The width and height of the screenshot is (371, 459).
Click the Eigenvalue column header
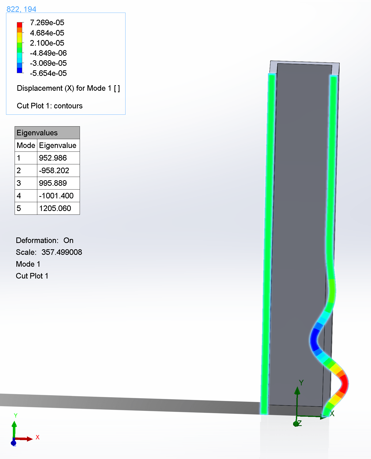[x=58, y=145]
